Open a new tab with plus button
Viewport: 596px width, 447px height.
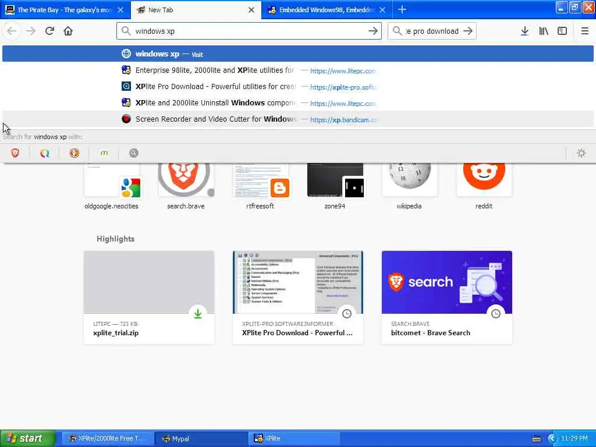pos(402,9)
